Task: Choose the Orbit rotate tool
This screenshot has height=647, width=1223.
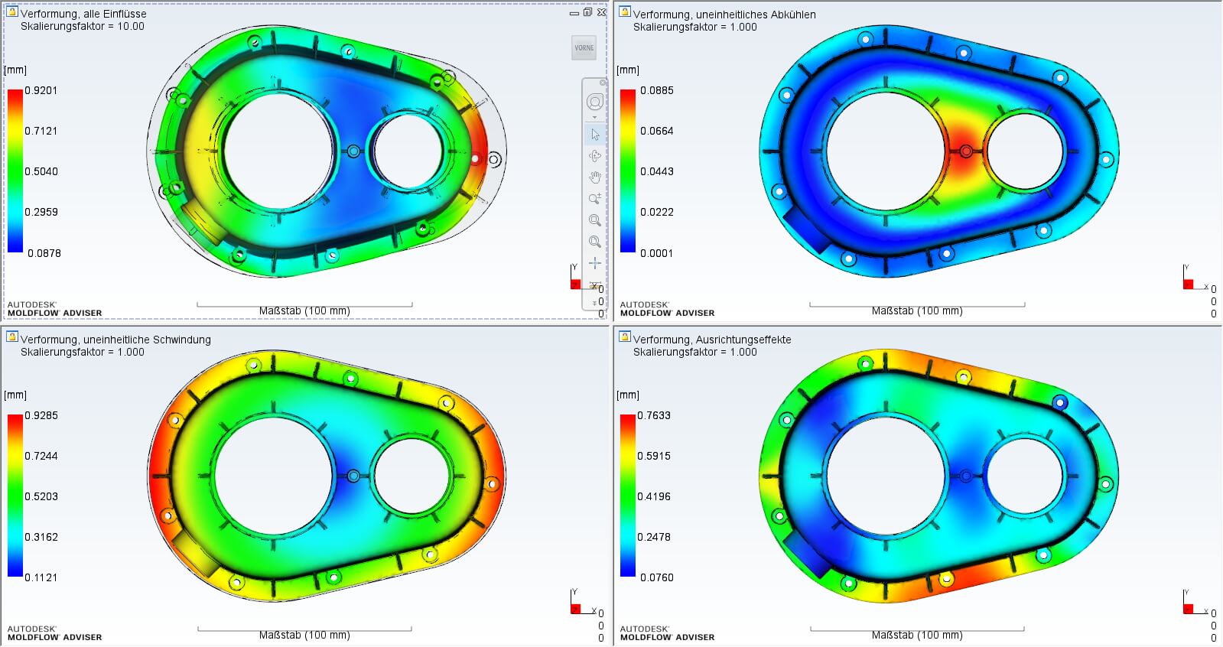Action: [594, 156]
